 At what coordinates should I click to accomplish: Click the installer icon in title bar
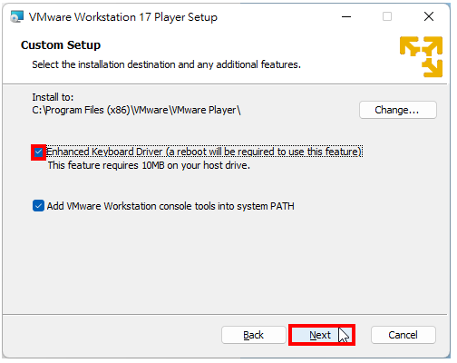pos(16,16)
